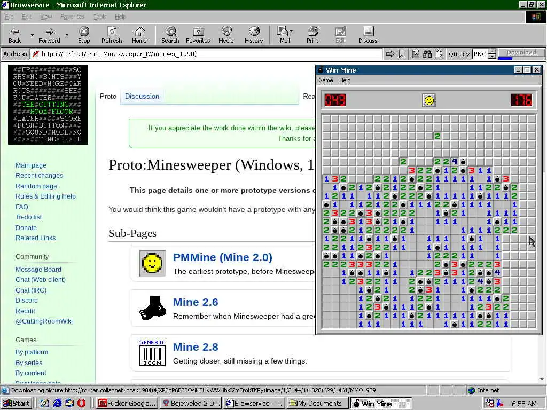Open the To-do list link
547x410 pixels.
(29, 217)
